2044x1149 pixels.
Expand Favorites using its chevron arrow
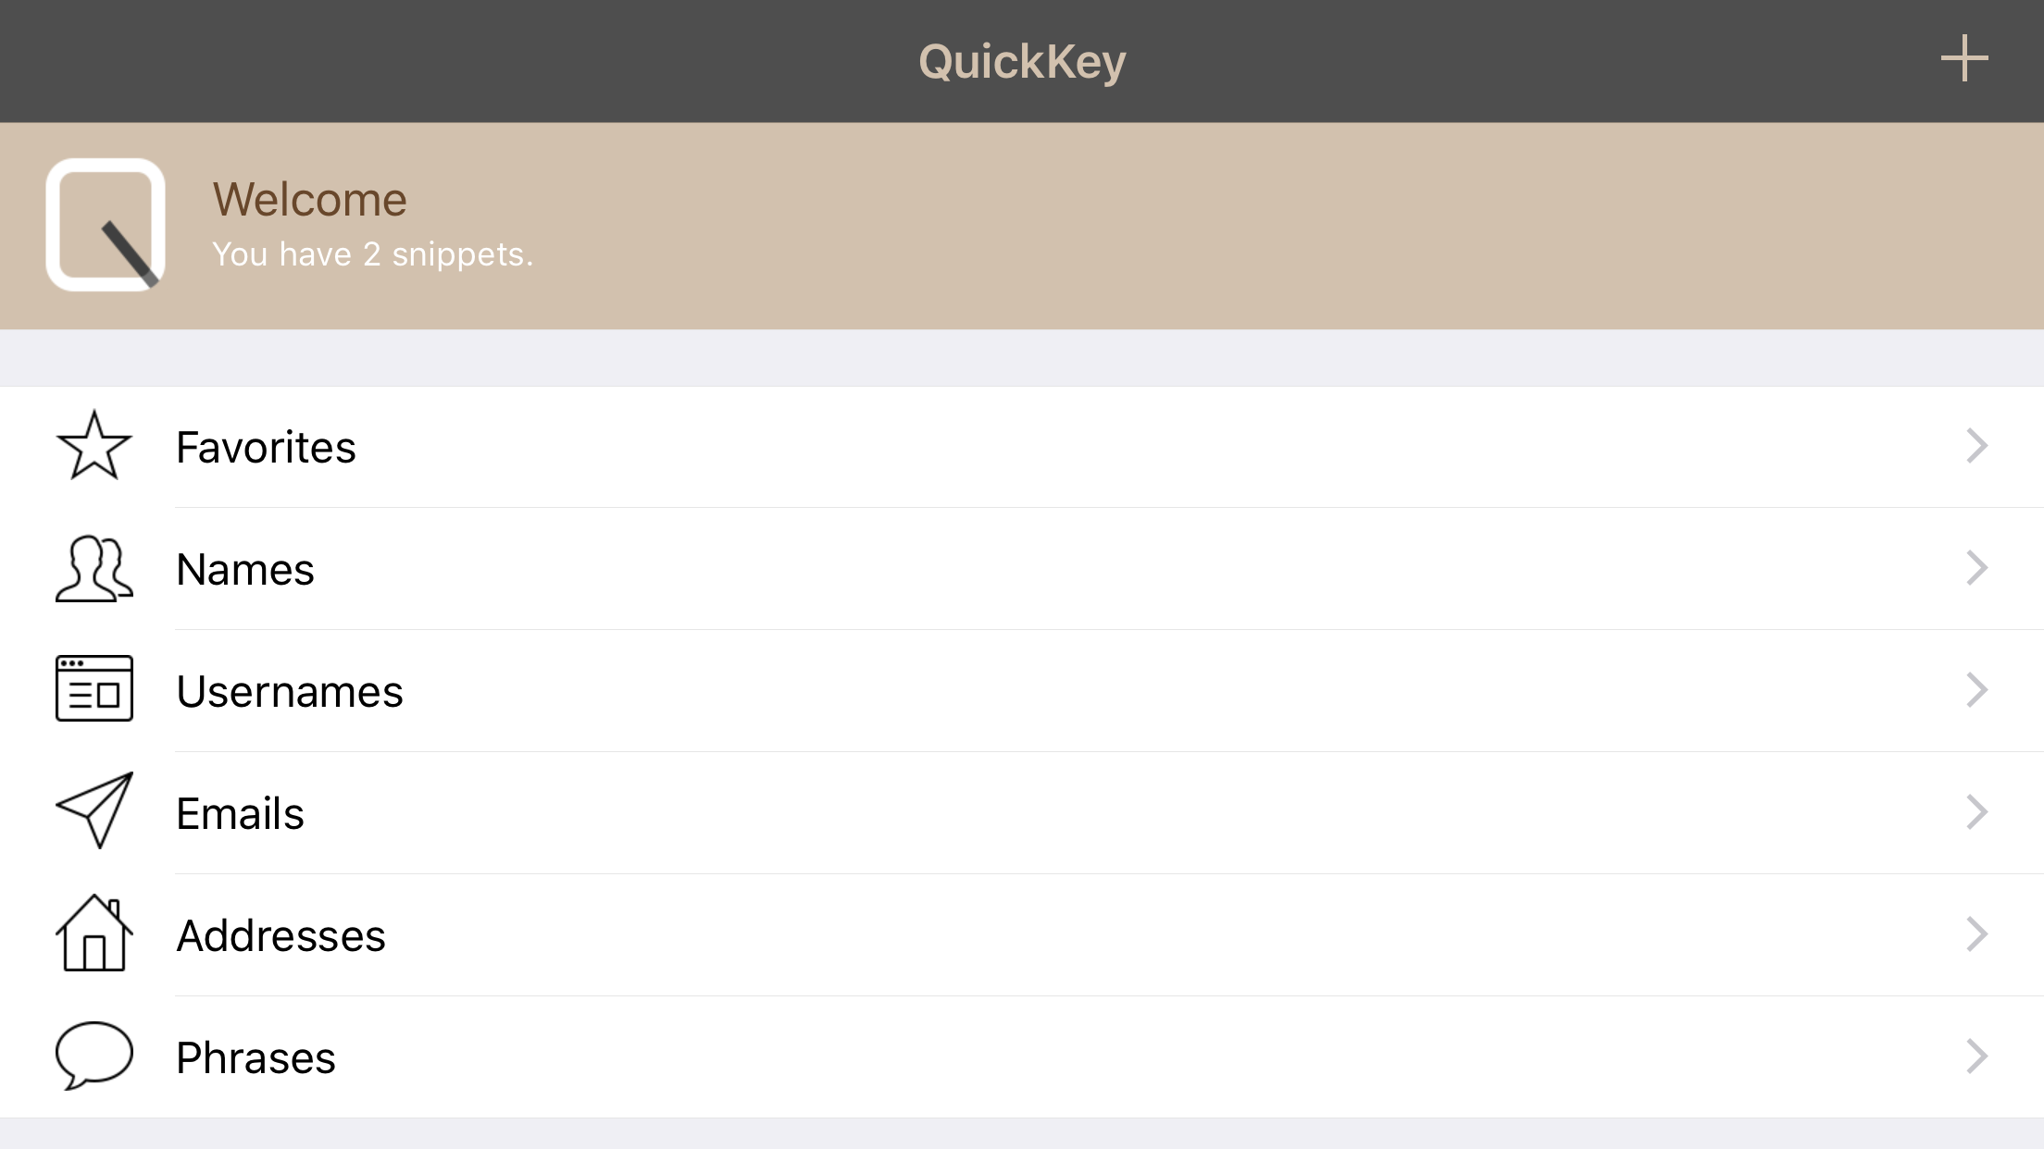click(1976, 446)
